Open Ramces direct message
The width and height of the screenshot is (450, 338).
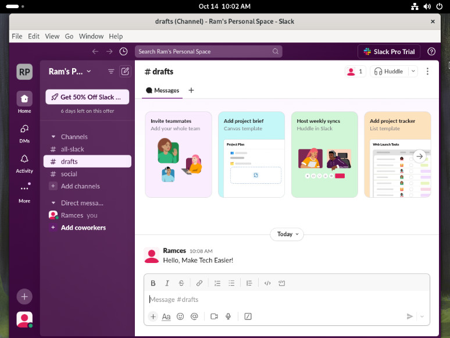pyautogui.click(x=87, y=215)
